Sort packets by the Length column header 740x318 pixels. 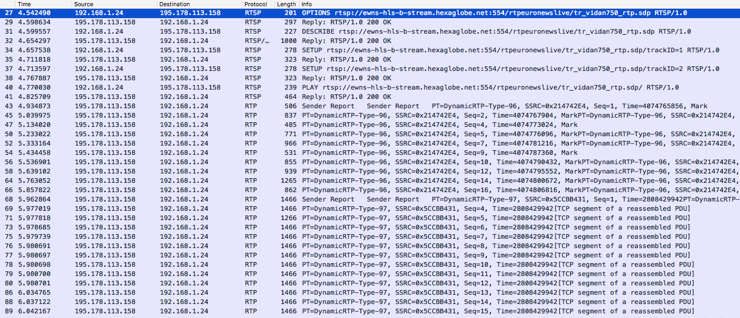(x=286, y=4)
